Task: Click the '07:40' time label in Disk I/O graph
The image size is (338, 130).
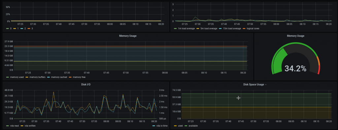Action: [x=58, y=122]
